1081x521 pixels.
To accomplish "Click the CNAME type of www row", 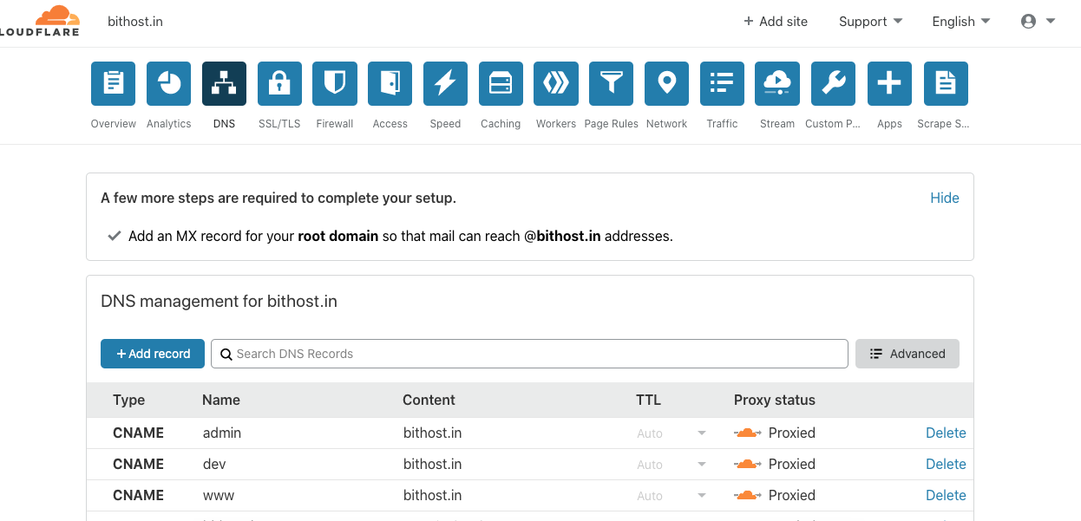I will tap(138, 495).
